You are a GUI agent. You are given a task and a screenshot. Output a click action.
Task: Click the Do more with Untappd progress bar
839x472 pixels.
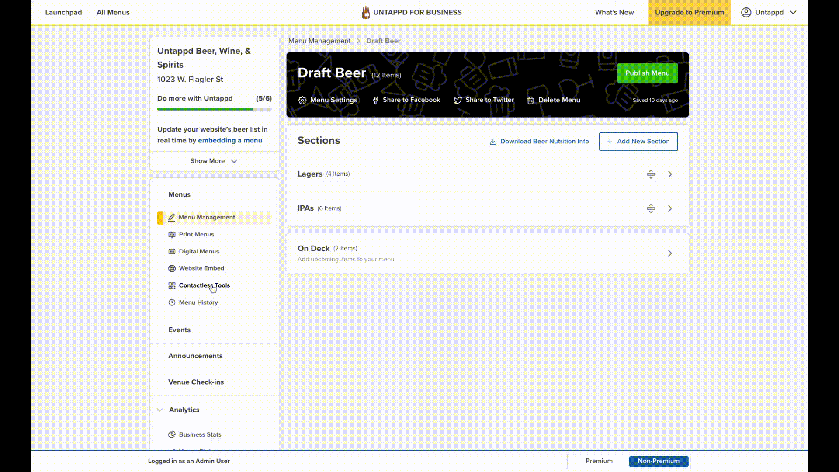[214, 109]
